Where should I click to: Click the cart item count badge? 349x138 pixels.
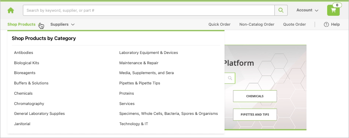point(337,5)
